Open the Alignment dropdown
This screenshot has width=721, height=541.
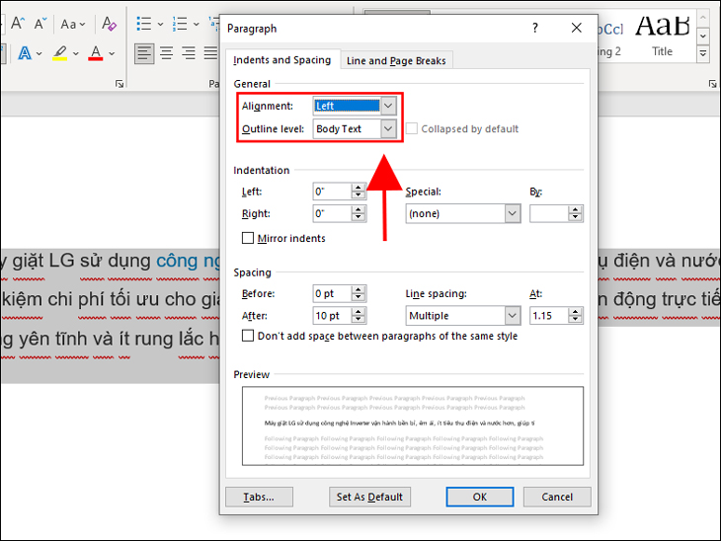tap(388, 106)
